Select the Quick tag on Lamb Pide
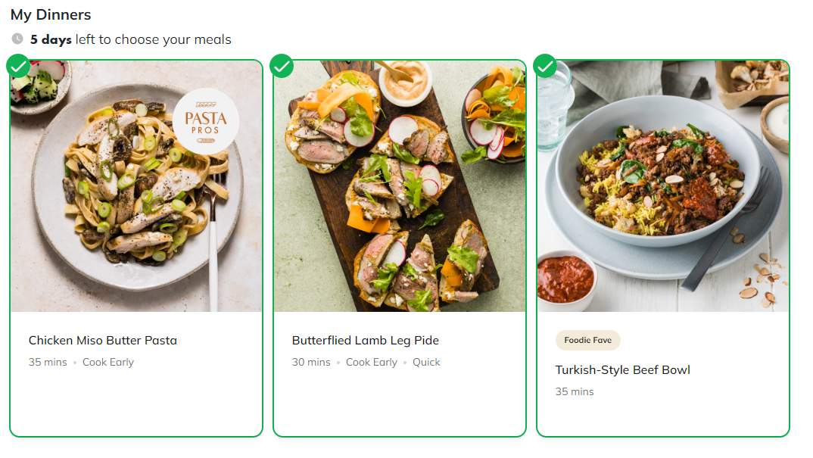 426,363
